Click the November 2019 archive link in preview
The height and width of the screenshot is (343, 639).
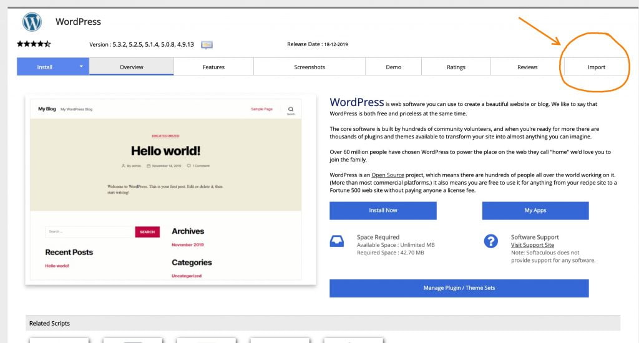187,245
